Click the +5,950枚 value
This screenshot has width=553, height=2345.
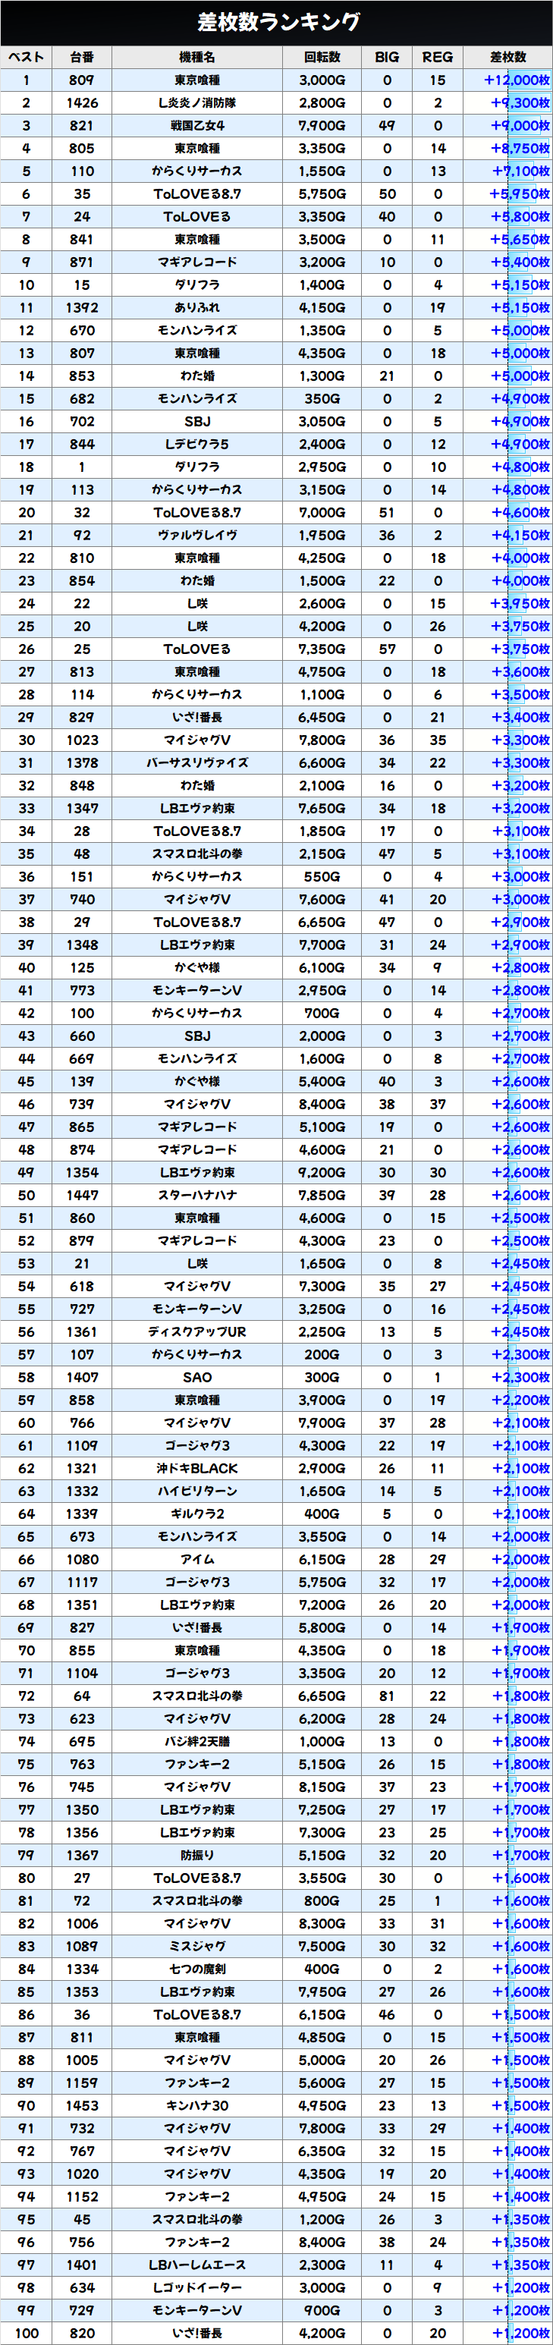click(x=520, y=194)
